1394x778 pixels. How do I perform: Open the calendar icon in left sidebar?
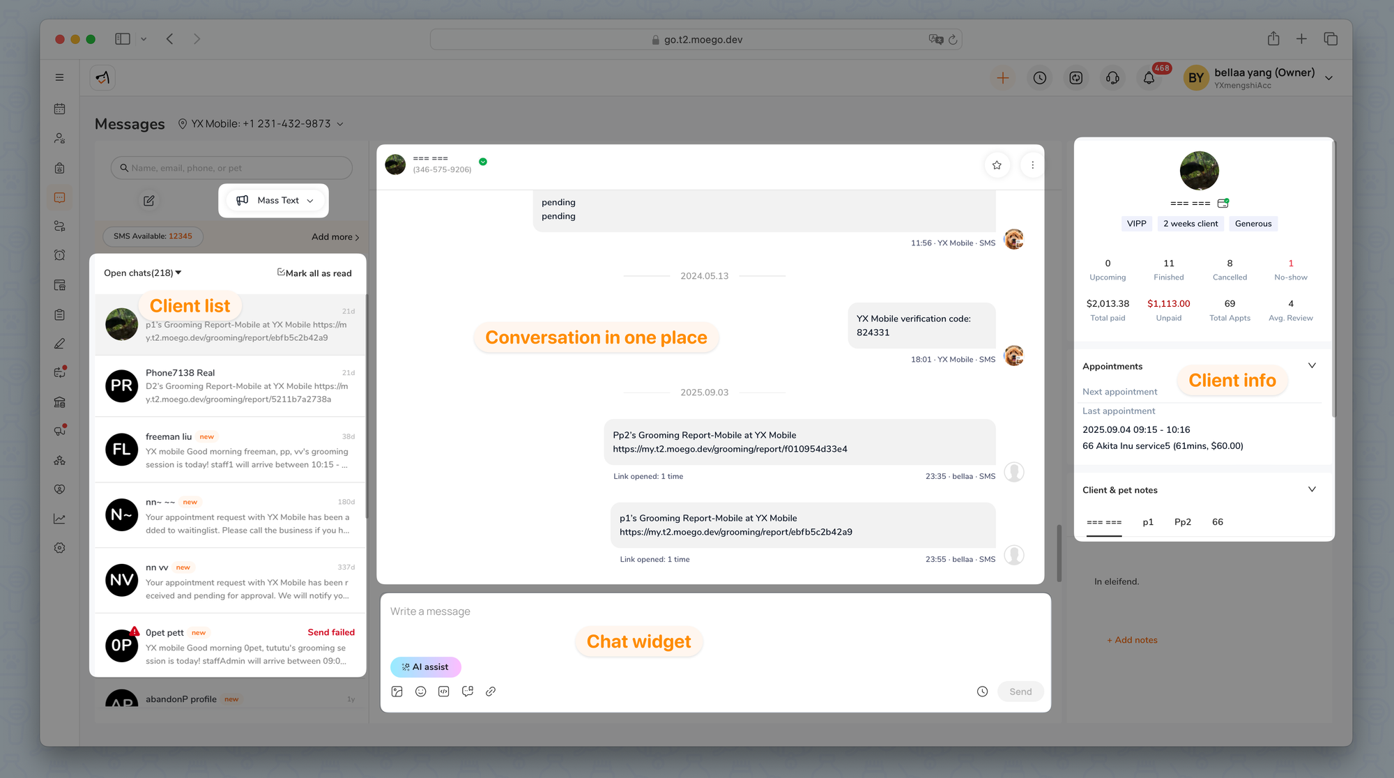(60, 109)
